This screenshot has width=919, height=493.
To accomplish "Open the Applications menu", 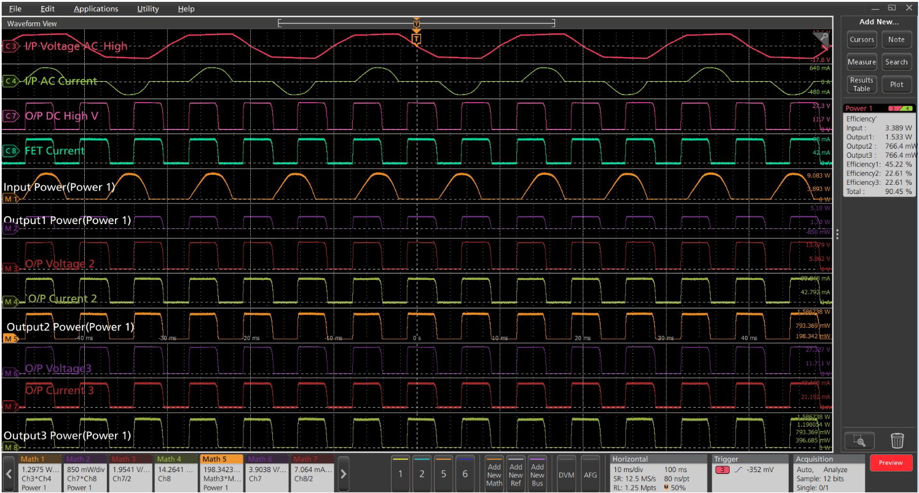I will point(96,9).
